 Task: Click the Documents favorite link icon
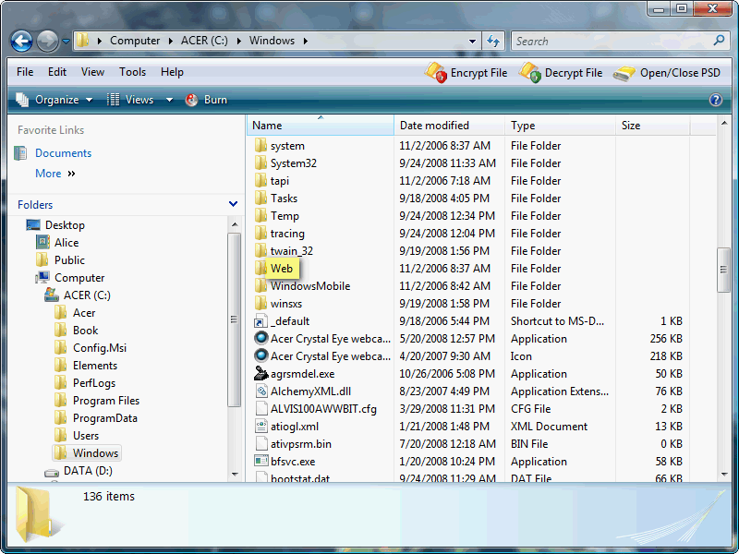point(20,153)
